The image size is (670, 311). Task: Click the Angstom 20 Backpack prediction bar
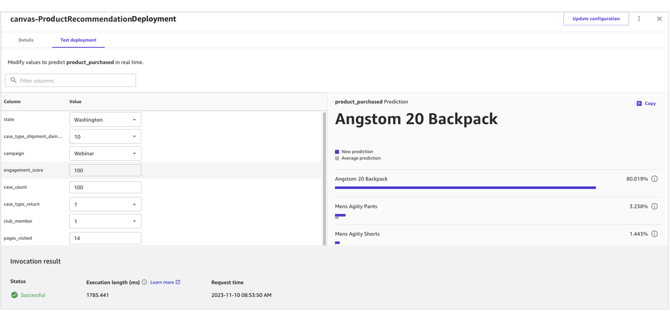click(x=465, y=188)
